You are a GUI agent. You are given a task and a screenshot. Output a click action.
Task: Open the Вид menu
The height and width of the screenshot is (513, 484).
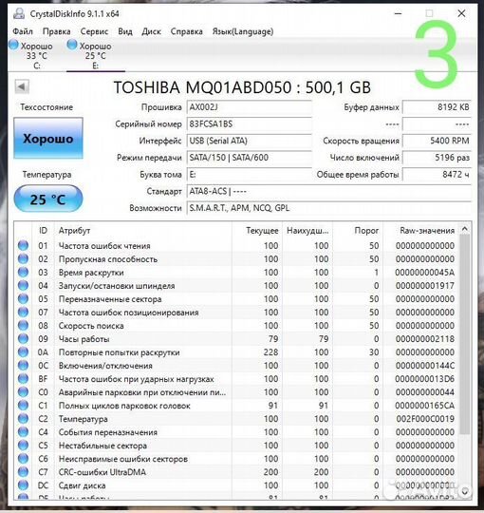125,31
